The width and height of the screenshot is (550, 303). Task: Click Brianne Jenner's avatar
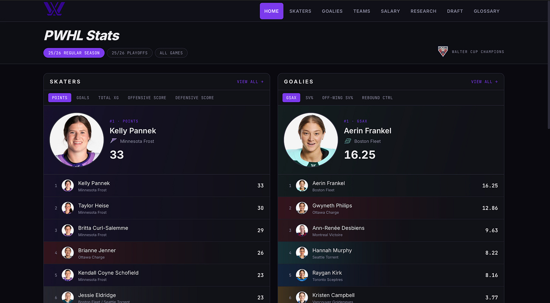point(68,253)
